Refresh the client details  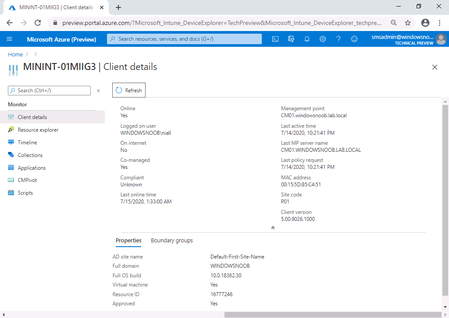[x=129, y=90]
